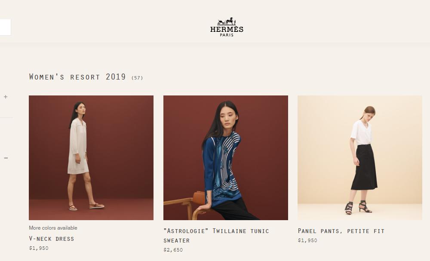The height and width of the screenshot is (261, 430).
Task: Click the $1,950 price under V-neck dress
Action: 39,248
